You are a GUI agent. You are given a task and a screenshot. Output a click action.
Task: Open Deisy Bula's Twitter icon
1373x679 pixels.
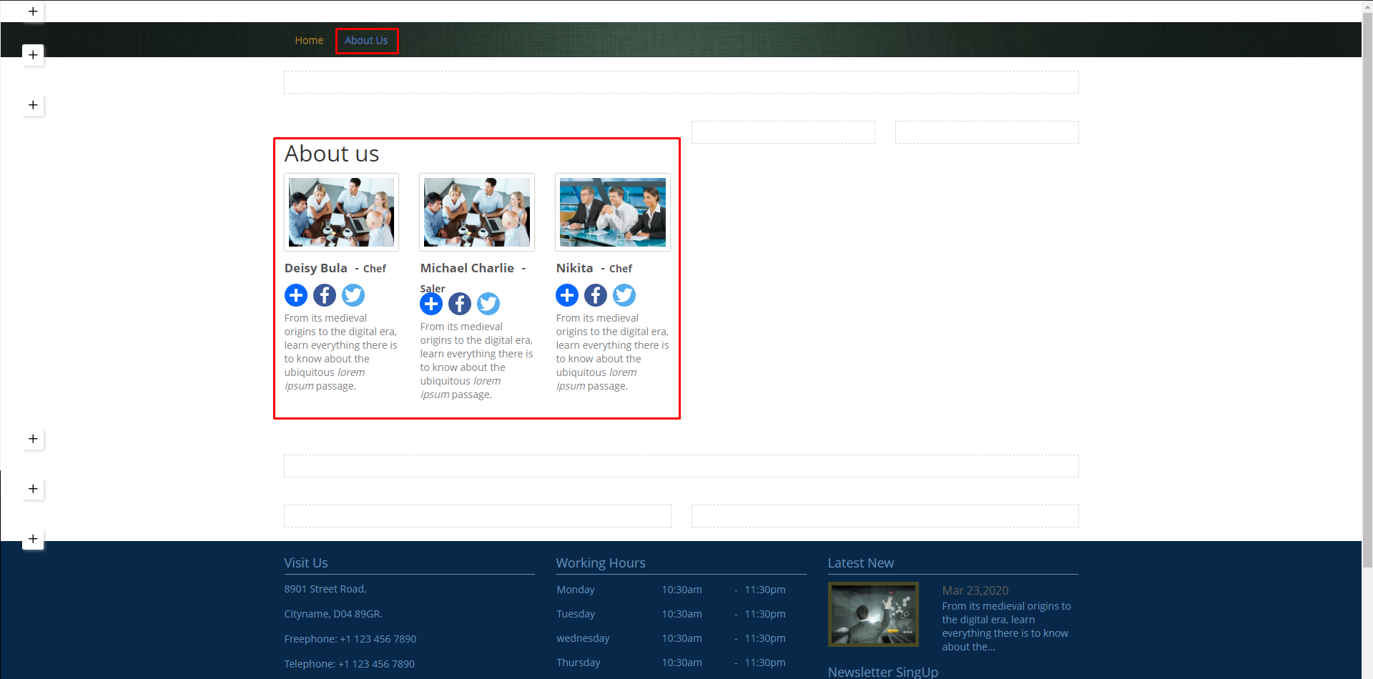[x=353, y=295]
